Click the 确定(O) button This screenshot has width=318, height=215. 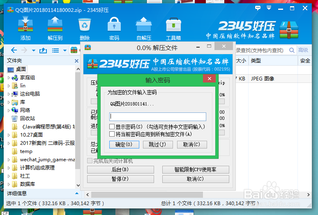coord(124,144)
